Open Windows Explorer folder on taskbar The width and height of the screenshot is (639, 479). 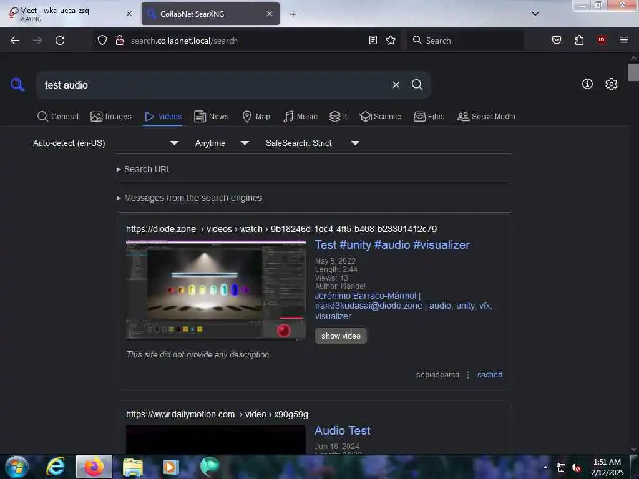coord(132,467)
